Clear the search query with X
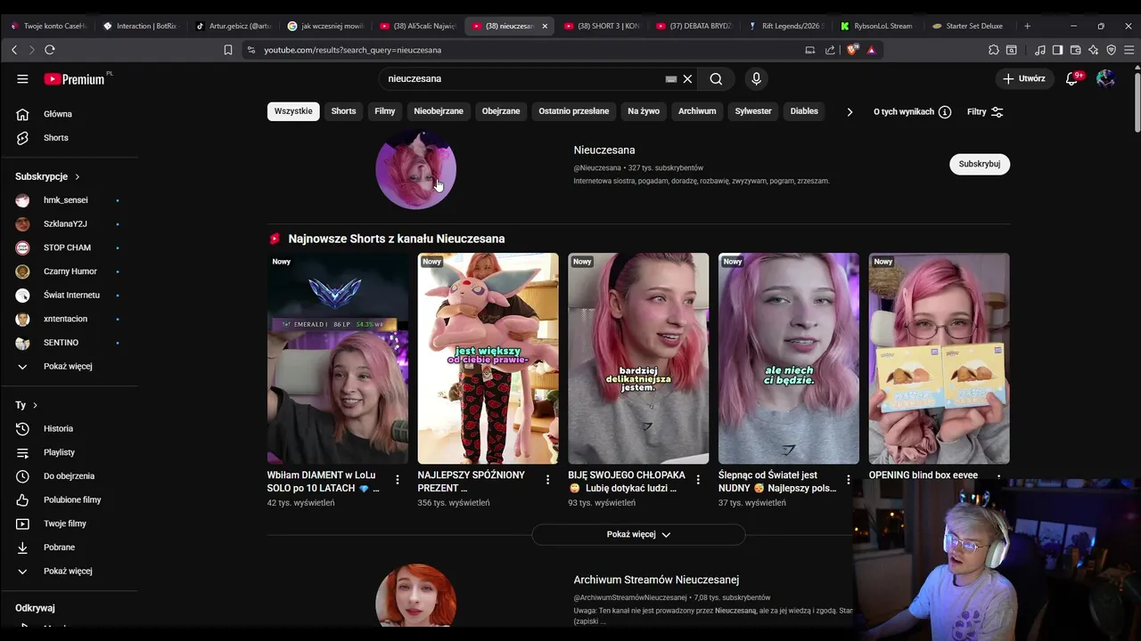Screen dimensions: 1141x641 coord(687,79)
